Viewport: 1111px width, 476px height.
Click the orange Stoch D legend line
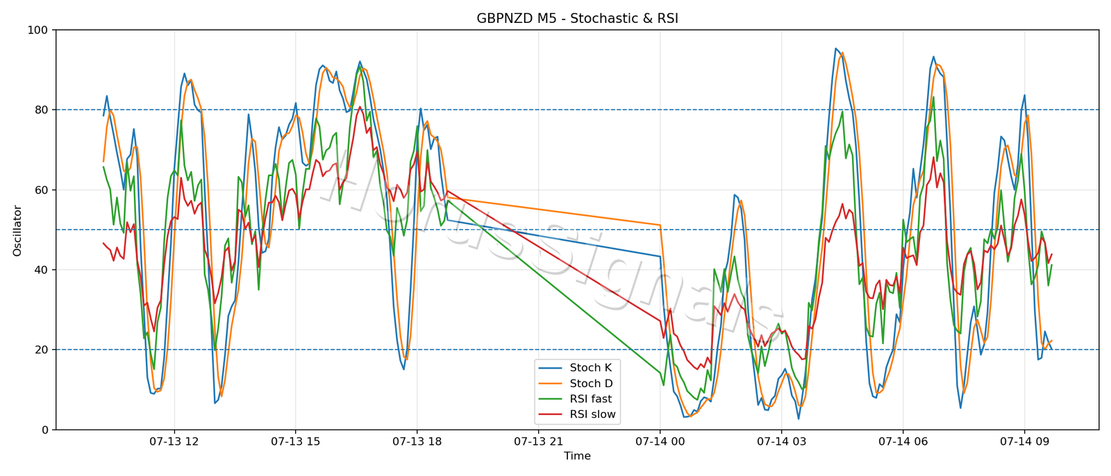pyautogui.click(x=551, y=384)
